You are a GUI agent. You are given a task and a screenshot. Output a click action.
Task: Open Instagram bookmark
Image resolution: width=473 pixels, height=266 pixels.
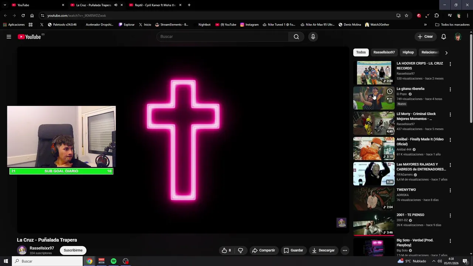point(249,25)
